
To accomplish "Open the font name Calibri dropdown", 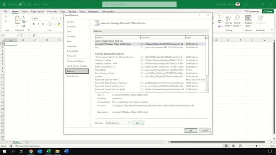I will (x=52, y=19).
